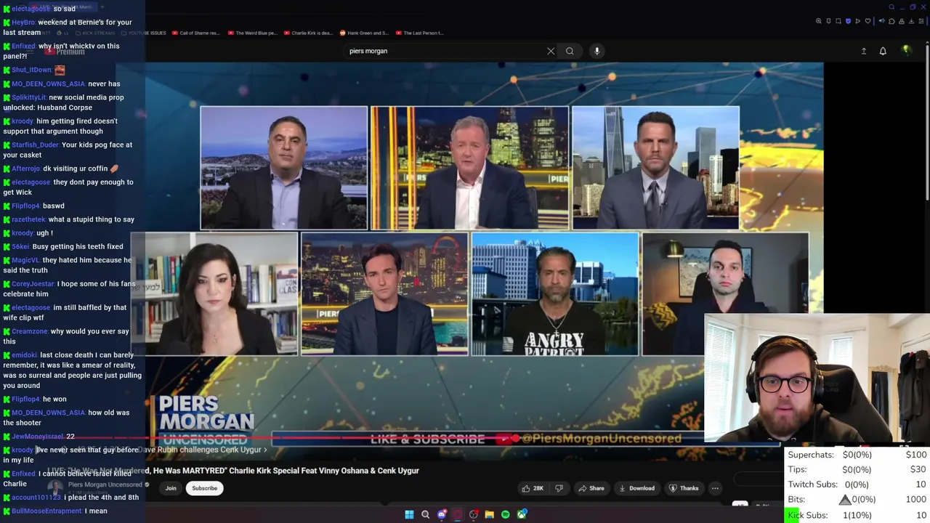Open File Explorer from the taskbar
Screen dimensions: 930x523
click(490, 515)
